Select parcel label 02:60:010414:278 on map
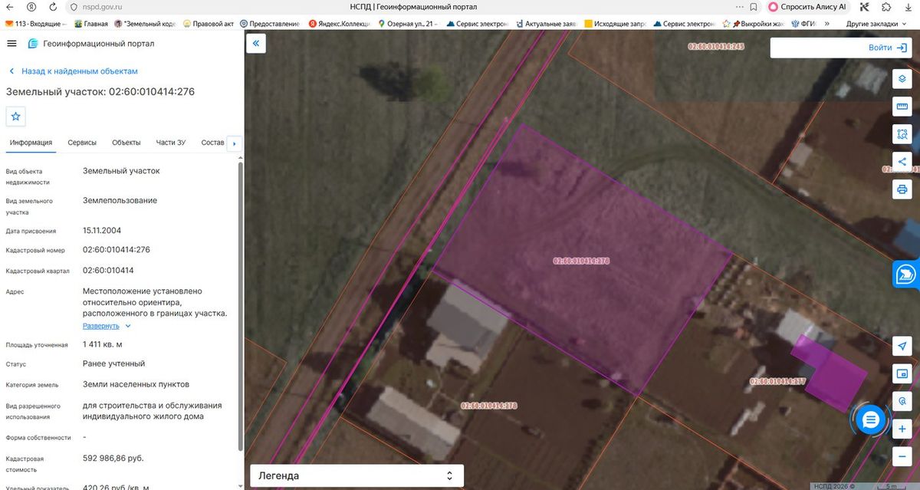Image resolution: width=920 pixels, height=490 pixels. [x=489, y=406]
